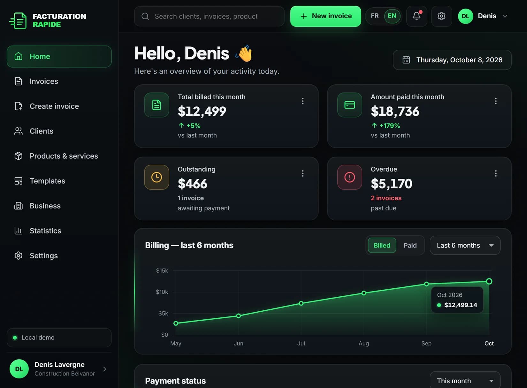Open options menu for Outstanding card
The image size is (527, 388).
302,173
